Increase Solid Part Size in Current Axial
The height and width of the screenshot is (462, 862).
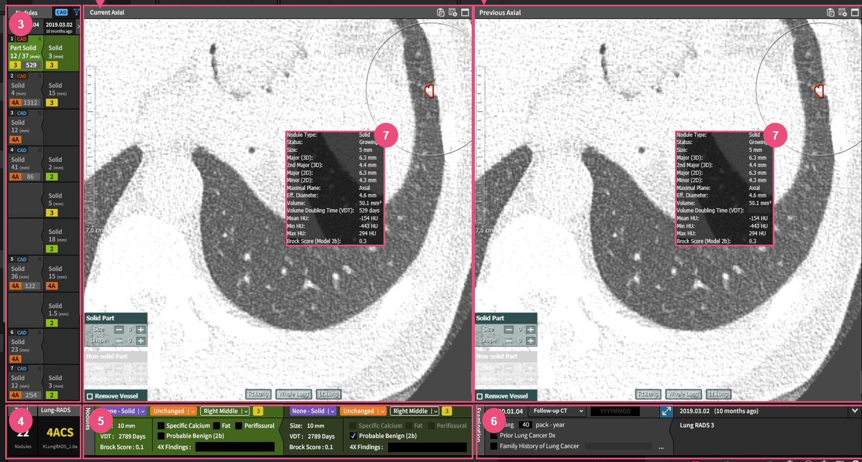(x=141, y=330)
